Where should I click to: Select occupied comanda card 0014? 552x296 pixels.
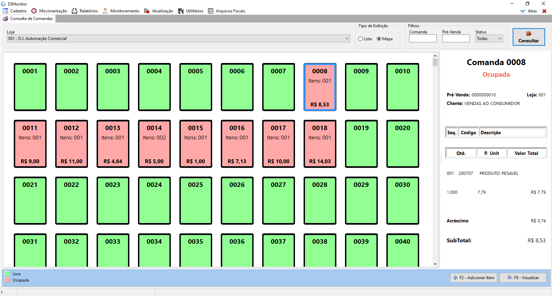tap(154, 144)
